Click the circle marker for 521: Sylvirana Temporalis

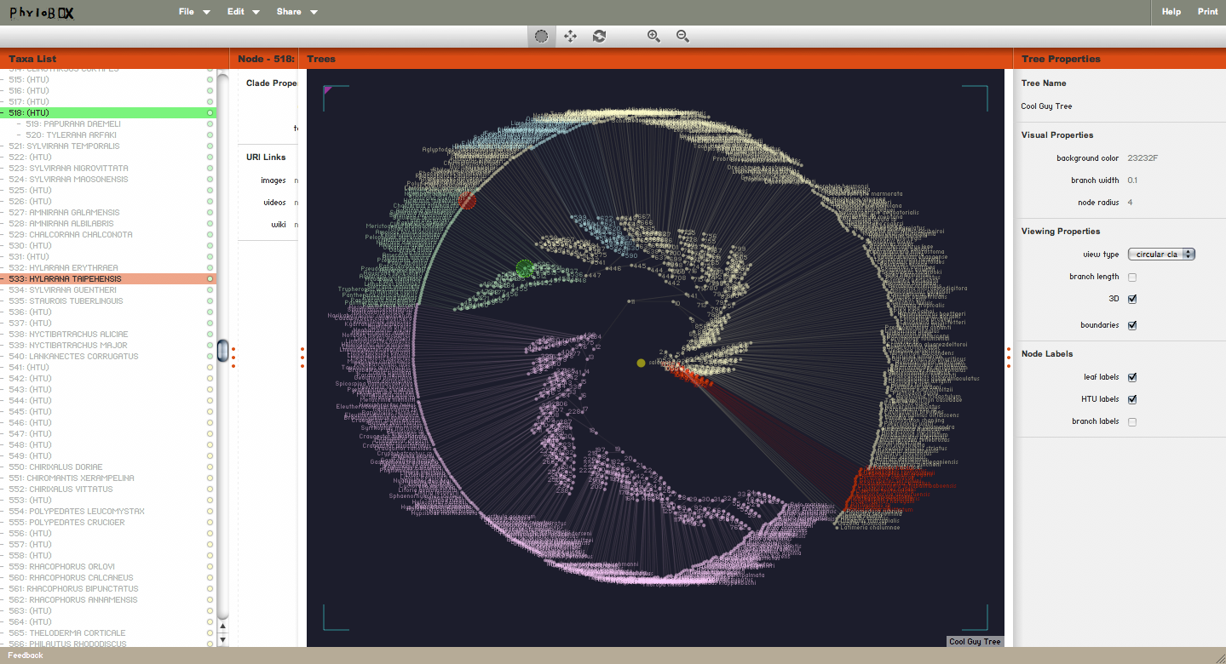click(x=210, y=146)
